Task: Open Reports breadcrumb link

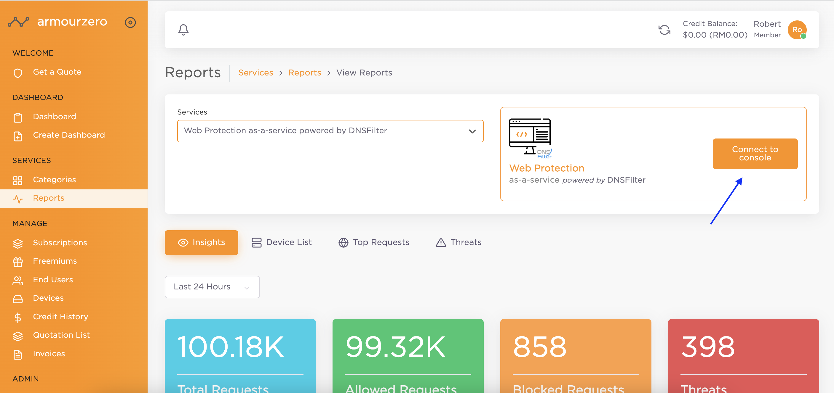Action: click(x=304, y=73)
